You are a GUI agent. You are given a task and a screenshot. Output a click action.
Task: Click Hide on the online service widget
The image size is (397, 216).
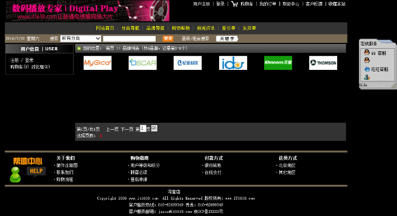point(363,85)
